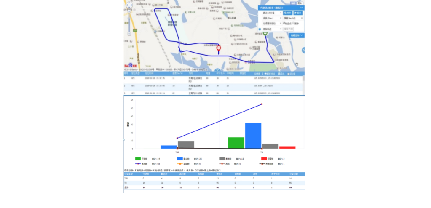Expand the mileage summary dropdown button

tap(297, 35)
